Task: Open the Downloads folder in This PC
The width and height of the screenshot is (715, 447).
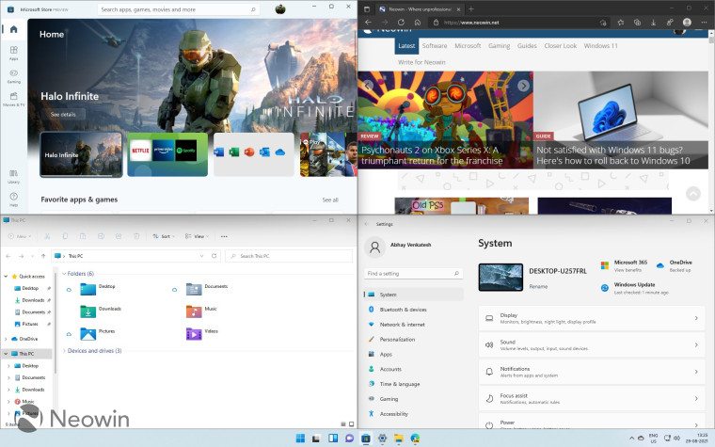Action: point(101,311)
